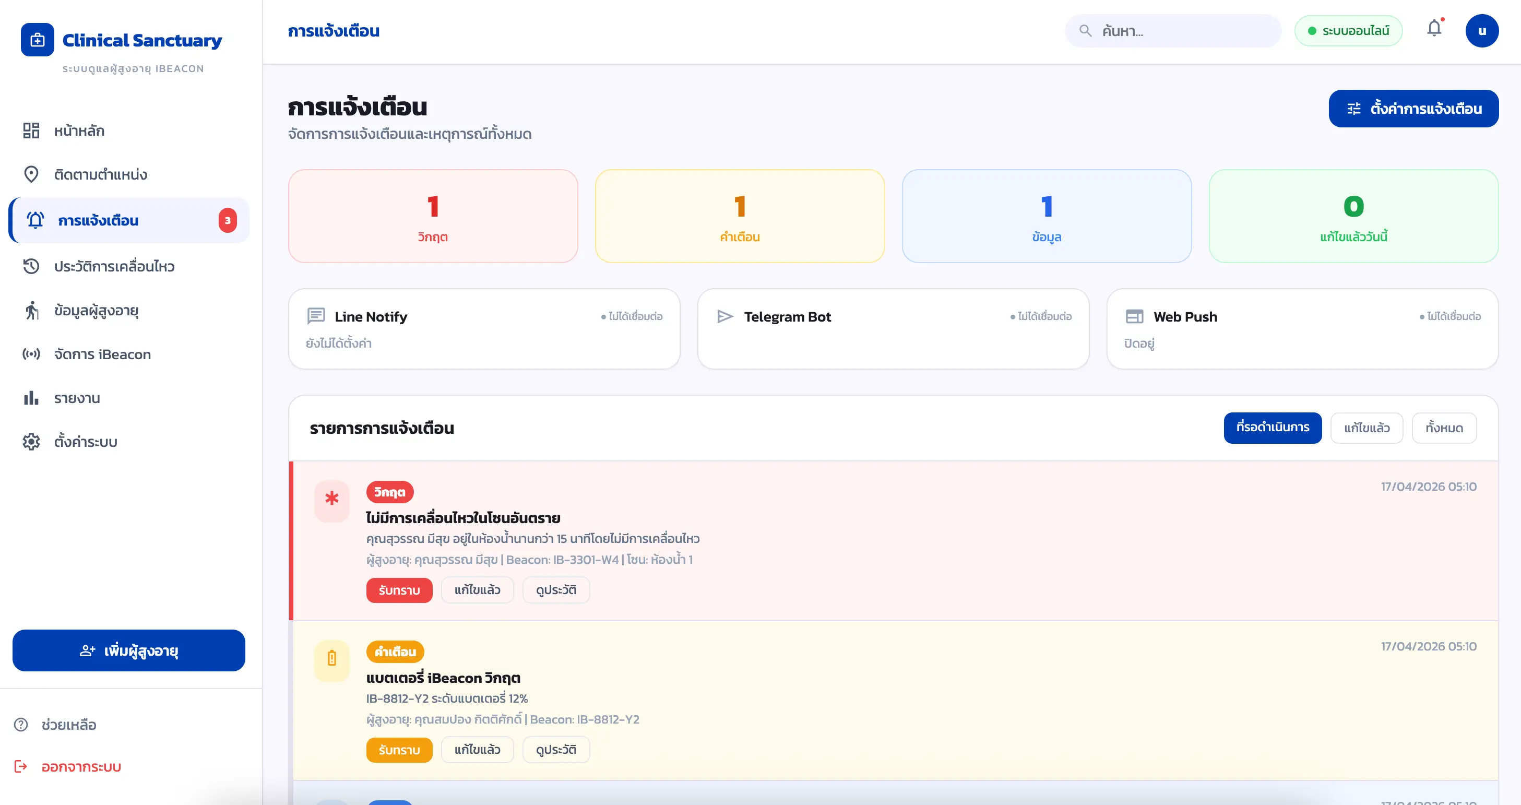The width and height of the screenshot is (1521, 805).
Task: Click the ระบบออนไลน์ status pill
Action: [x=1348, y=31]
